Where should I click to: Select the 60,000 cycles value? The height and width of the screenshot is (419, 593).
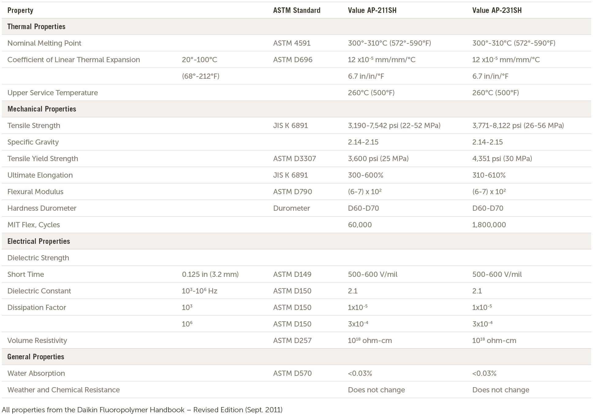click(x=360, y=225)
